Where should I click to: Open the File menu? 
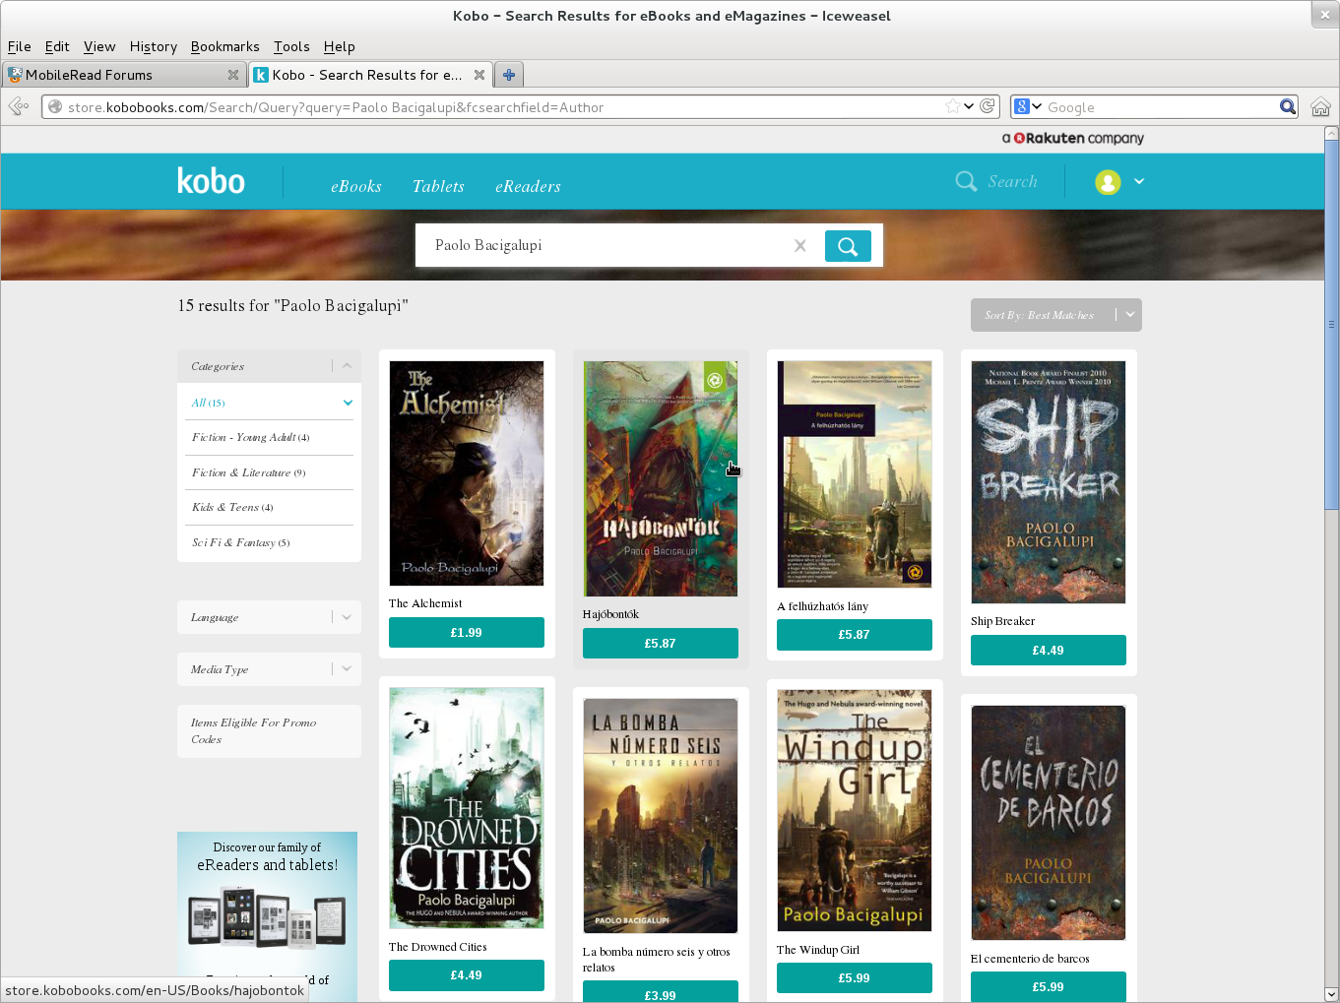pos(20,46)
